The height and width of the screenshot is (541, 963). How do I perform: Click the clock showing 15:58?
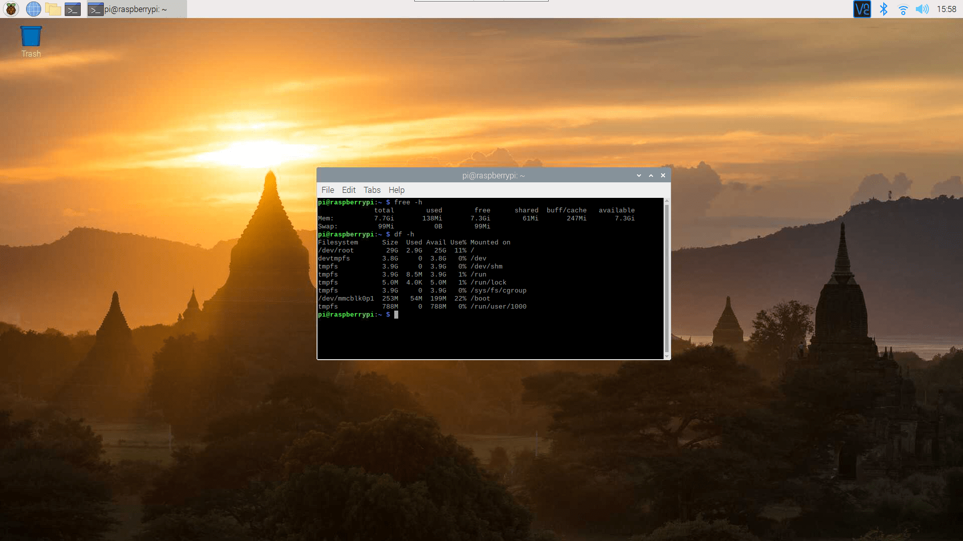tap(947, 9)
